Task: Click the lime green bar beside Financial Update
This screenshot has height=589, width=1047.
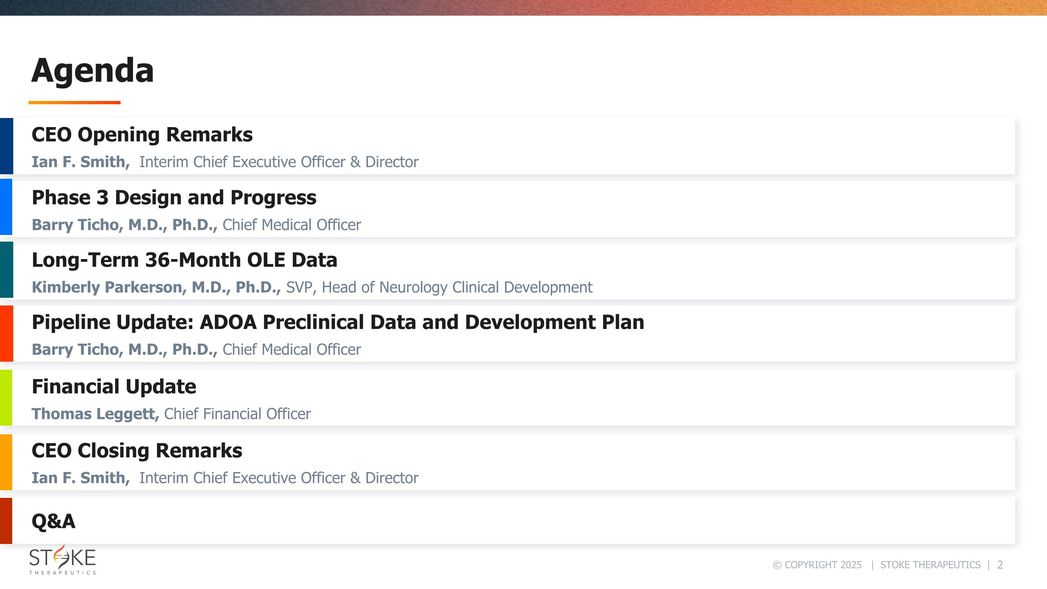Action: [x=6, y=397]
